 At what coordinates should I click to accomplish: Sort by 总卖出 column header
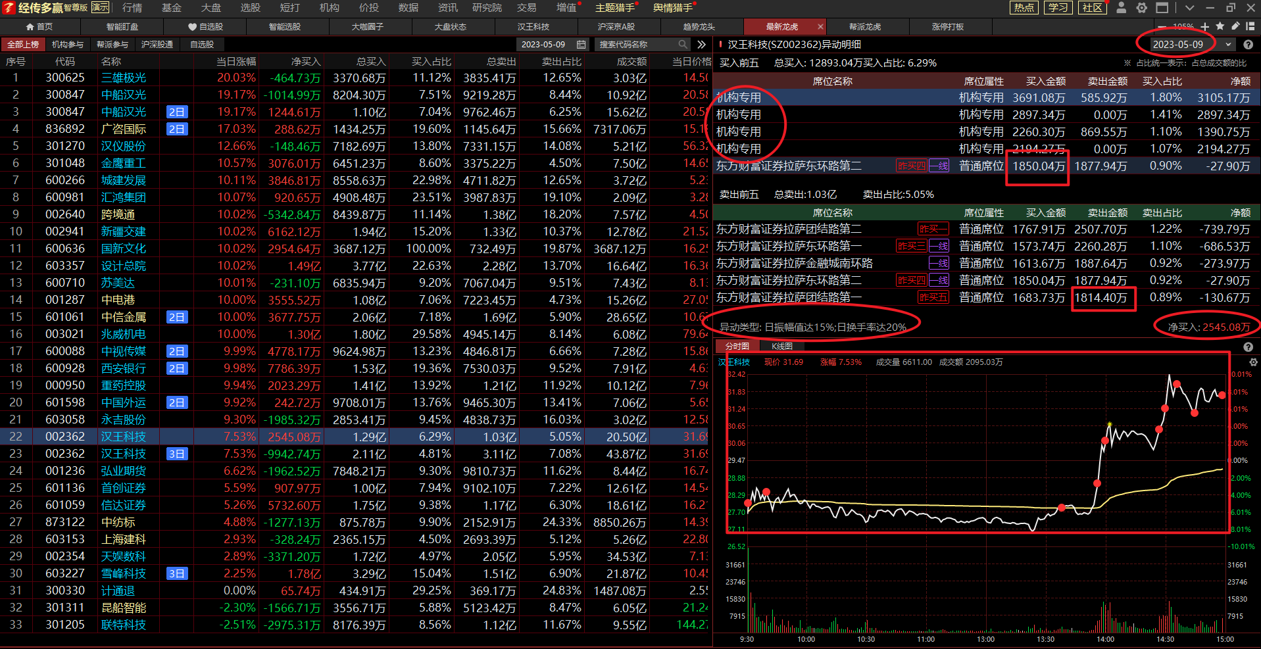pyautogui.click(x=501, y=61)
